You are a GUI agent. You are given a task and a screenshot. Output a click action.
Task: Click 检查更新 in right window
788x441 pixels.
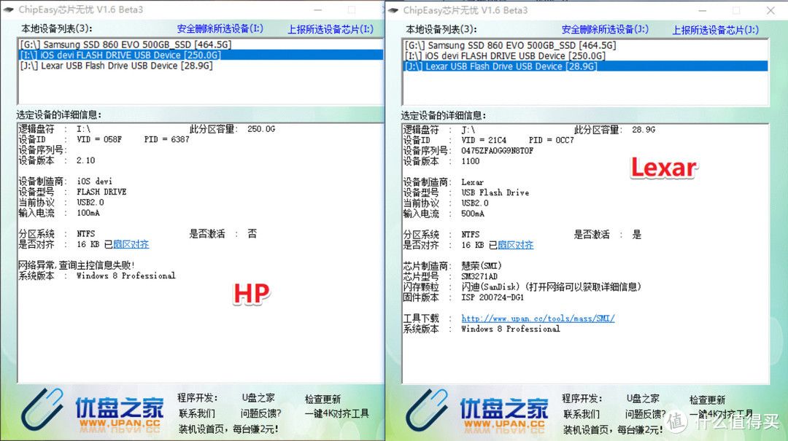pos(707,399)
